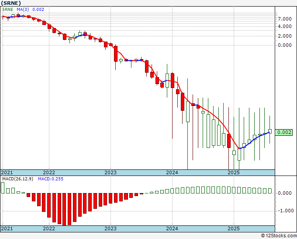Click the 2024 label on MACD time axis

click(x=172, y=228)
